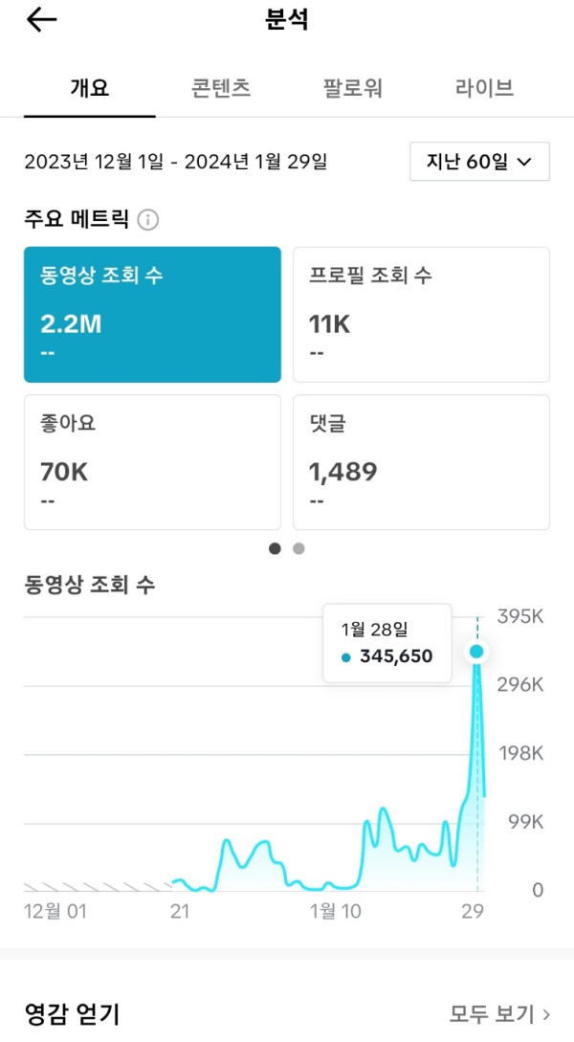Switch to the 콘텐츠 tab
Viewport: 574px width, 1042px height.
(221, 88)
